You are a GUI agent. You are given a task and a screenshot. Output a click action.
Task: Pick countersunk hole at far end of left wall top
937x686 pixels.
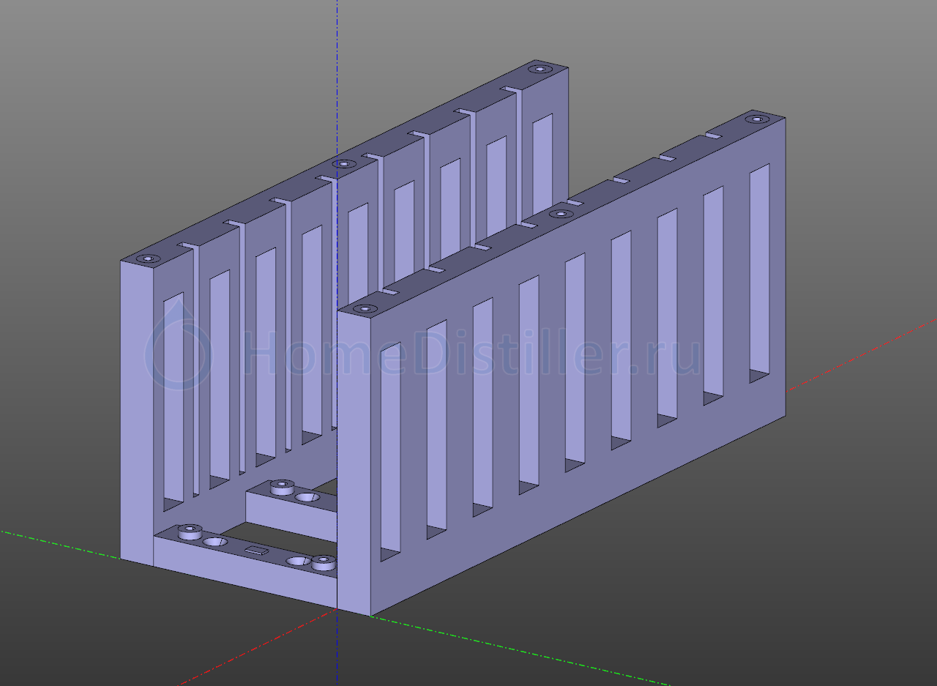tap(540, 69)
